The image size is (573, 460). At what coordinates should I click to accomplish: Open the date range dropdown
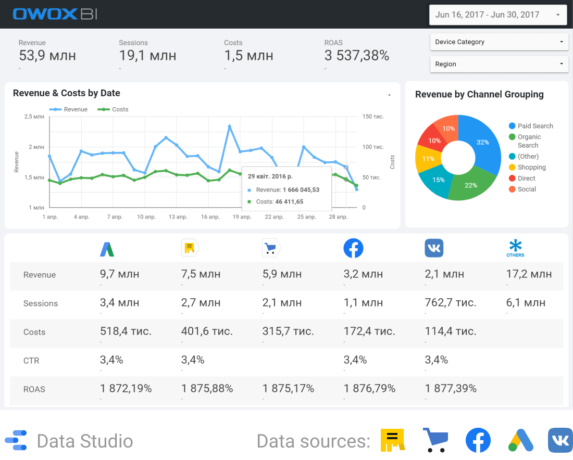pos(498,15)
